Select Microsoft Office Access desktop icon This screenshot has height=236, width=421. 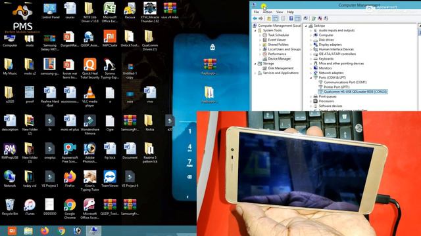89,209
